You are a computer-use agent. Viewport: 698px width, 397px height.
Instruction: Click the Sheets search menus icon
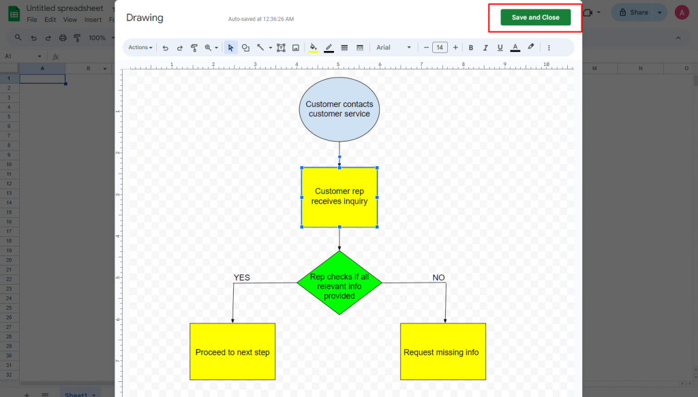tap(18, 37)
